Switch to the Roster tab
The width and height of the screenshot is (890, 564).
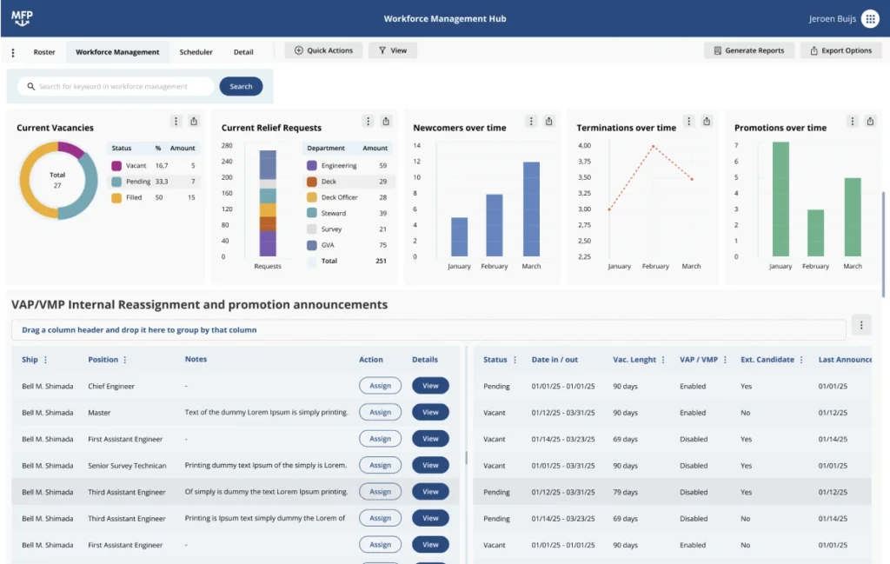click(x=44, y=52)
